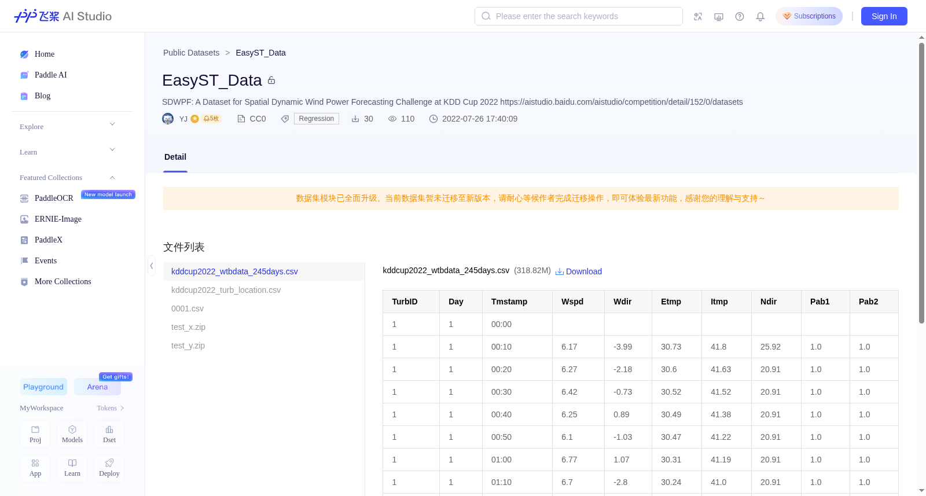Click the scrollbar down arrow

(x=921, y=491)
